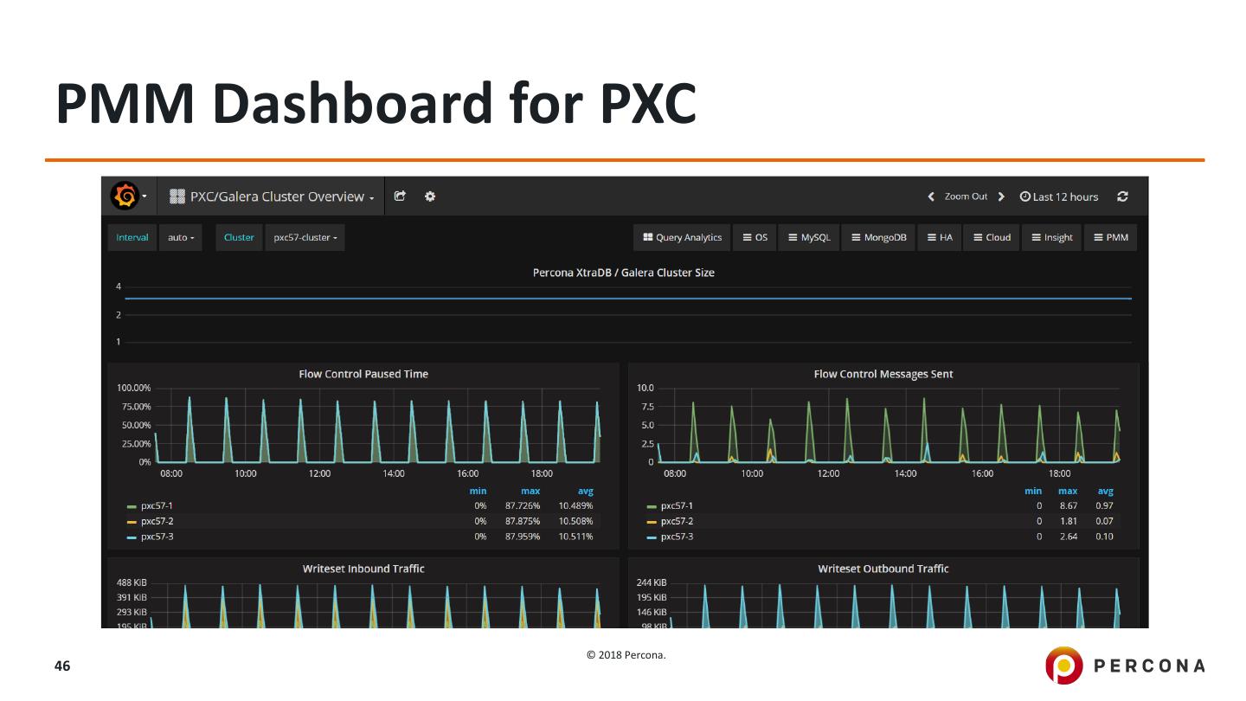Toggle pxc57-3 series in Flow Control Messages Sent legend
Viewport: 1246px width, 701px height.
[677, 537]
